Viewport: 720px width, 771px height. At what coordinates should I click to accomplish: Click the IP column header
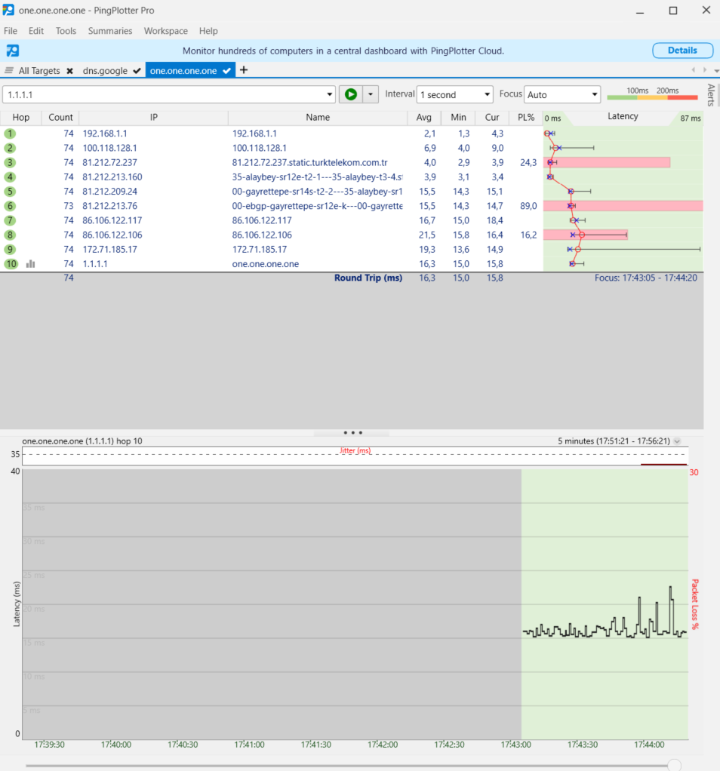(x=153, y=118)
